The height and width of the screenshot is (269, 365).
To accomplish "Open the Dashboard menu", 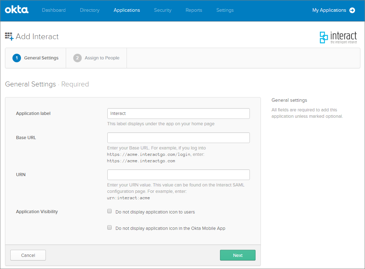I will pyautogui.click(x=54, y=10).
